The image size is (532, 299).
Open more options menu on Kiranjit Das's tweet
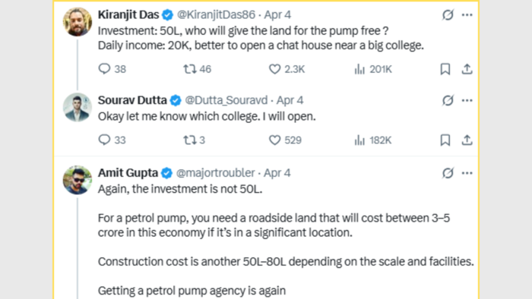pos(467,15)
